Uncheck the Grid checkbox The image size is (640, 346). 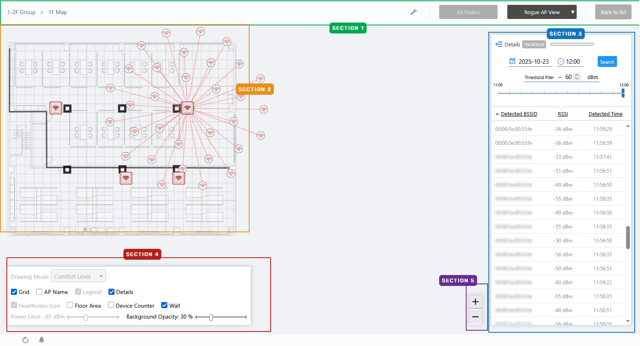point(14,292)
